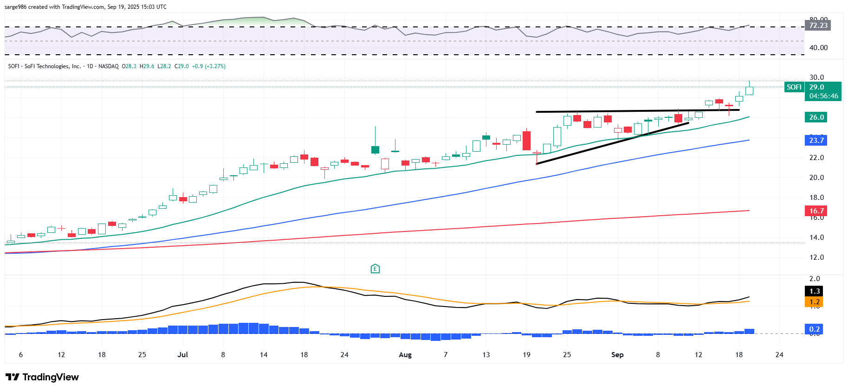The image size is (848, 391).
Task: Click the green SOFI symbol tag on price axis
Action: click(794, 87)
